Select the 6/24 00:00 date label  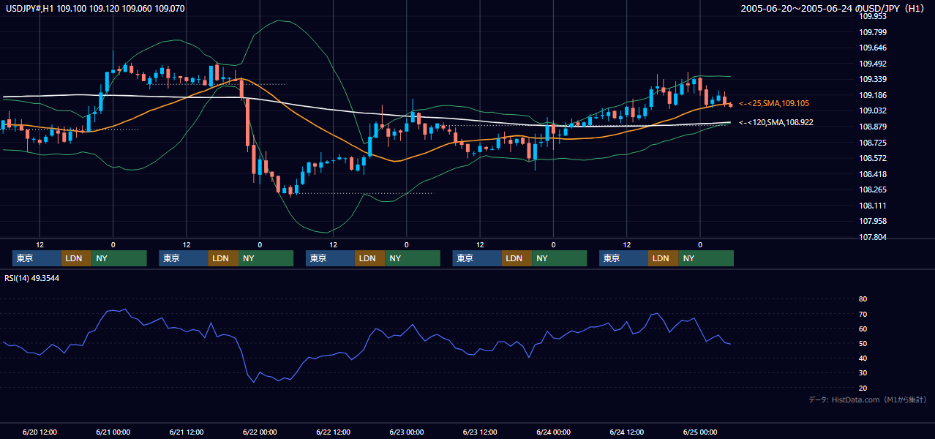(x=554, y=432)
